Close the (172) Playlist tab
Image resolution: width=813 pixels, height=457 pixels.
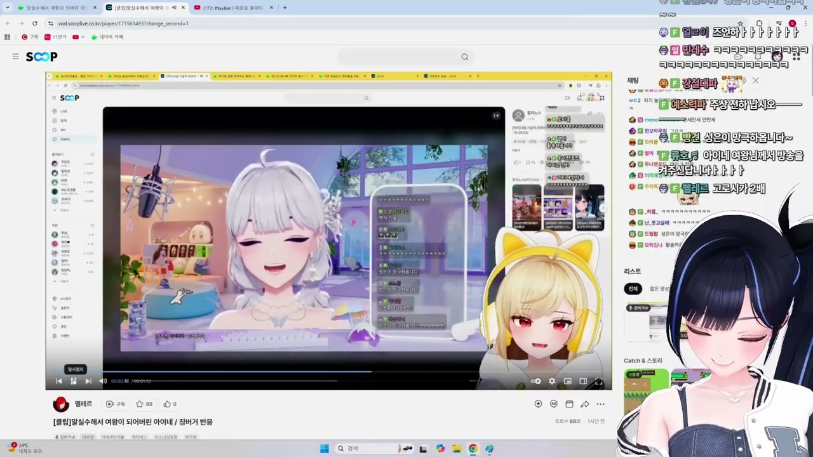[x=271, y=8]
